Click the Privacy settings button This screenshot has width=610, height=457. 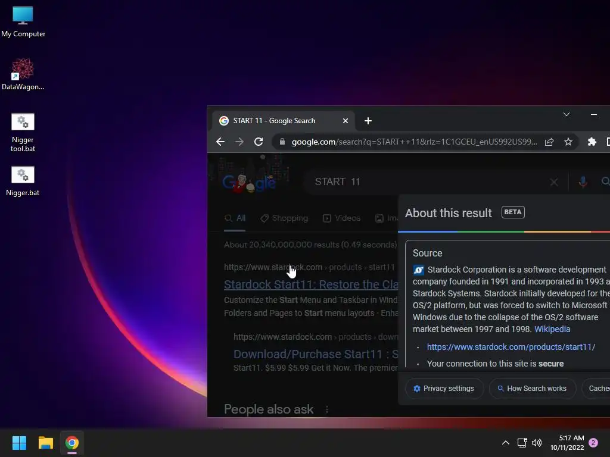tap(444, 389)
